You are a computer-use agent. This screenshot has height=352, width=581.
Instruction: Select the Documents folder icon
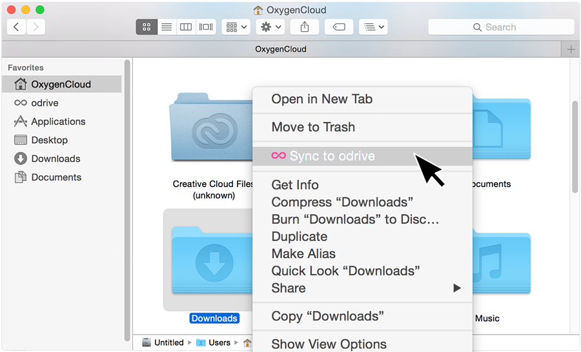502,128
